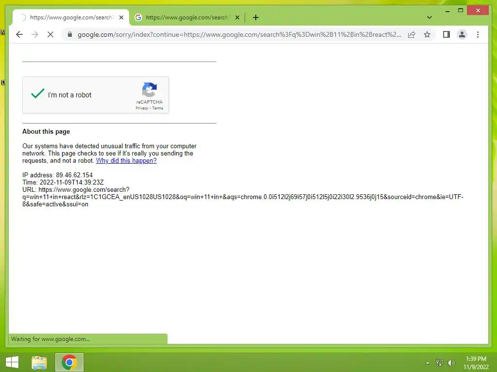Open the Chrome three-dot menu

pyautogui.click(x=478, y=34)
